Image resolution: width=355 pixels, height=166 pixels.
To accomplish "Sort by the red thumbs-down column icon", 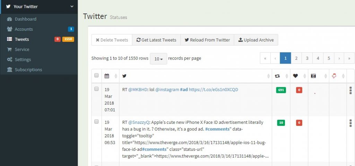I will (x=334, y=76).
